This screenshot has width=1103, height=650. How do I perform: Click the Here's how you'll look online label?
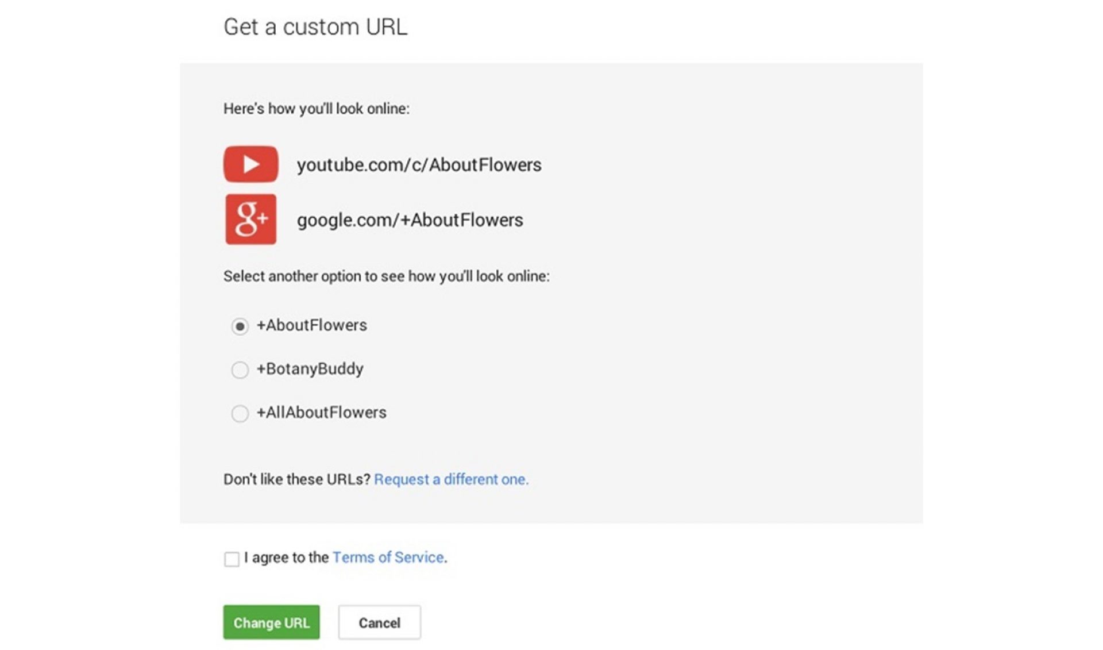315,108
